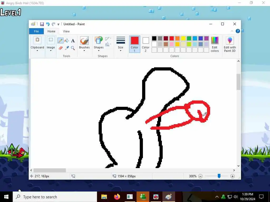Screen dimensions: 270x202
Task: Switch to the View tab
Action: 66,31
